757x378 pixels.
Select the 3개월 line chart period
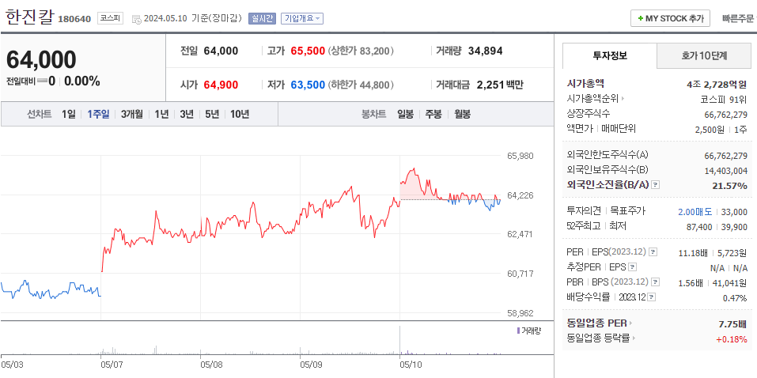[132, 115]
